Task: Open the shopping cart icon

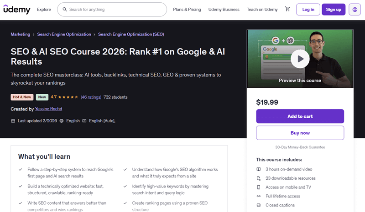Action: [x=287, y=9]
